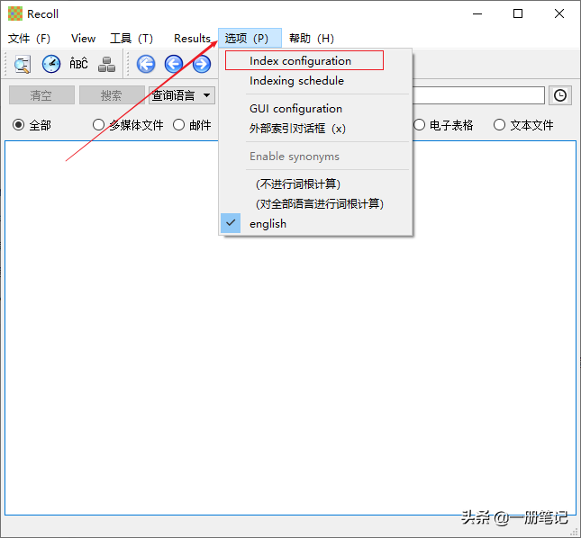Choose Index configuration from the menu
581x538 pixels.
(x=315, y=60)
